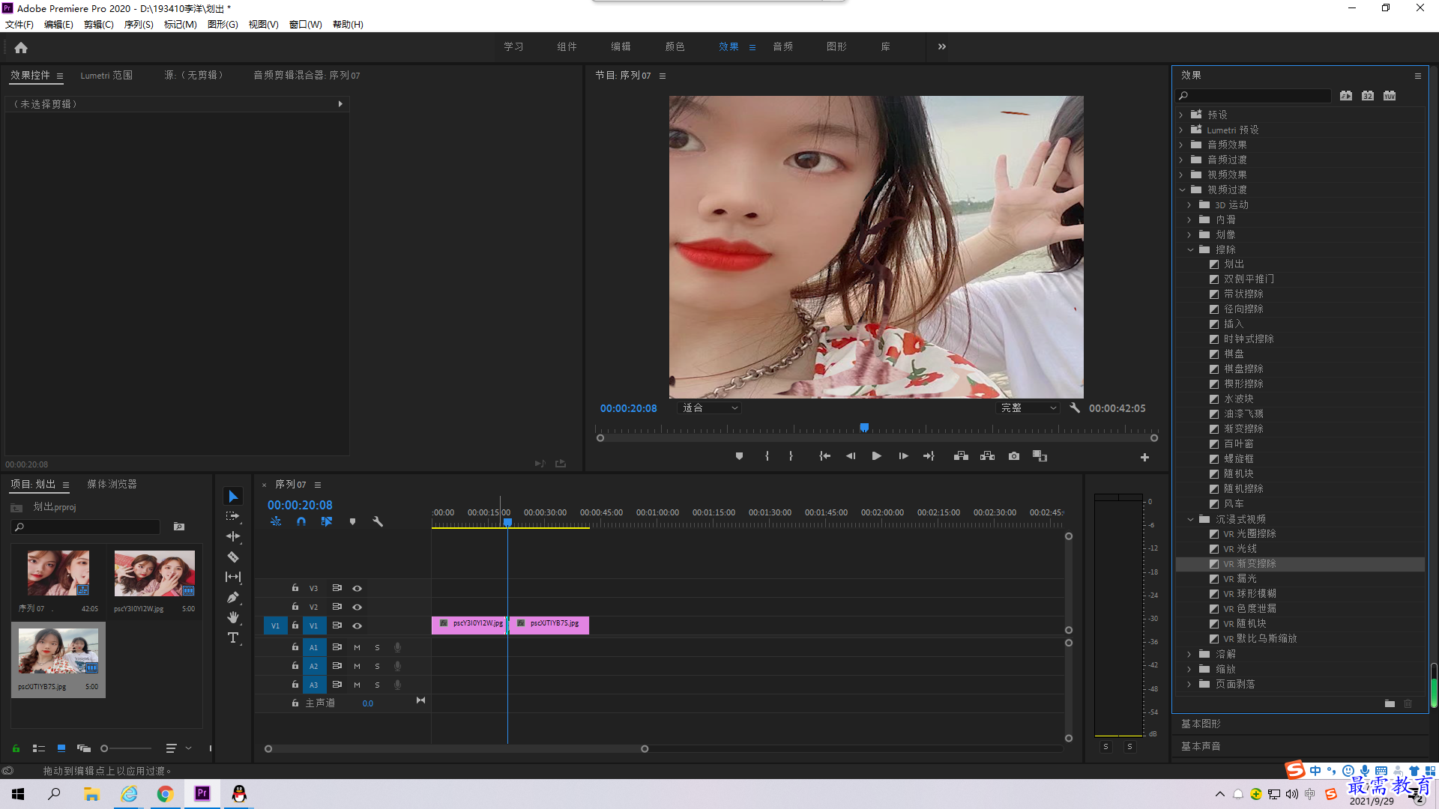Filter YUV effects

[x=1390, y=96]
